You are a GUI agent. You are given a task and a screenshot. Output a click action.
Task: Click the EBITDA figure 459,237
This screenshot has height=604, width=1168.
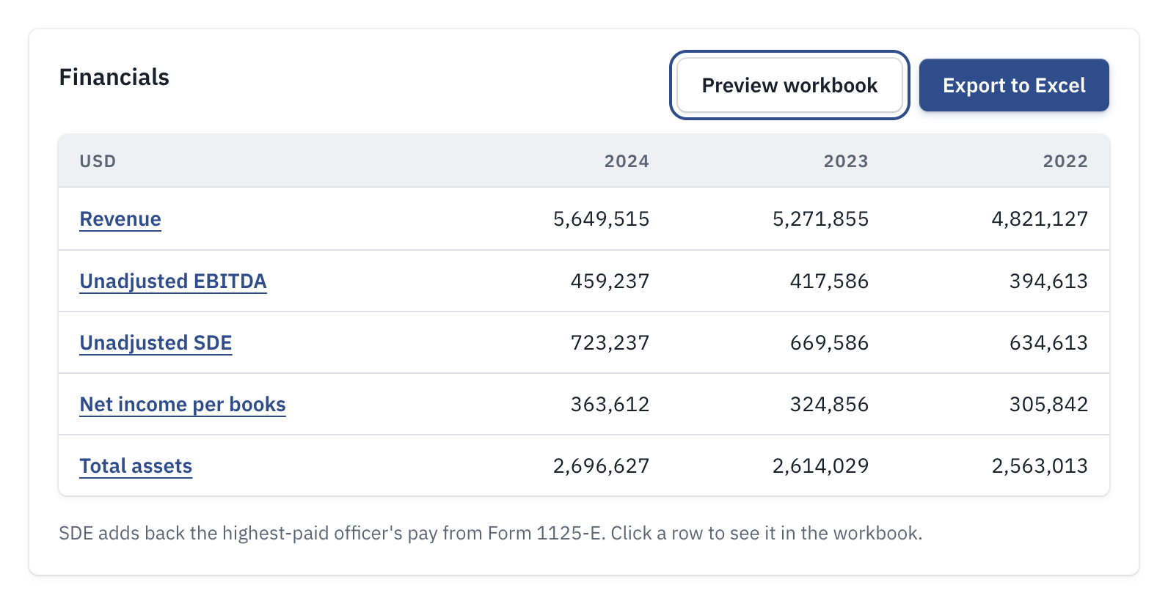pyautogui.click(x=610, y=281)
